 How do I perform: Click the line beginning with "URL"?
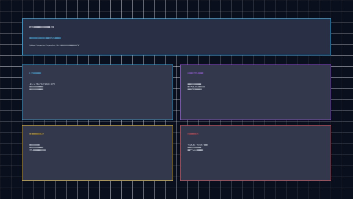point(38,150)
